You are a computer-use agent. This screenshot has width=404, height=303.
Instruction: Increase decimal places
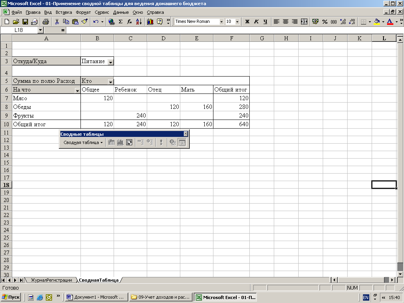click(x=343, y=22)
